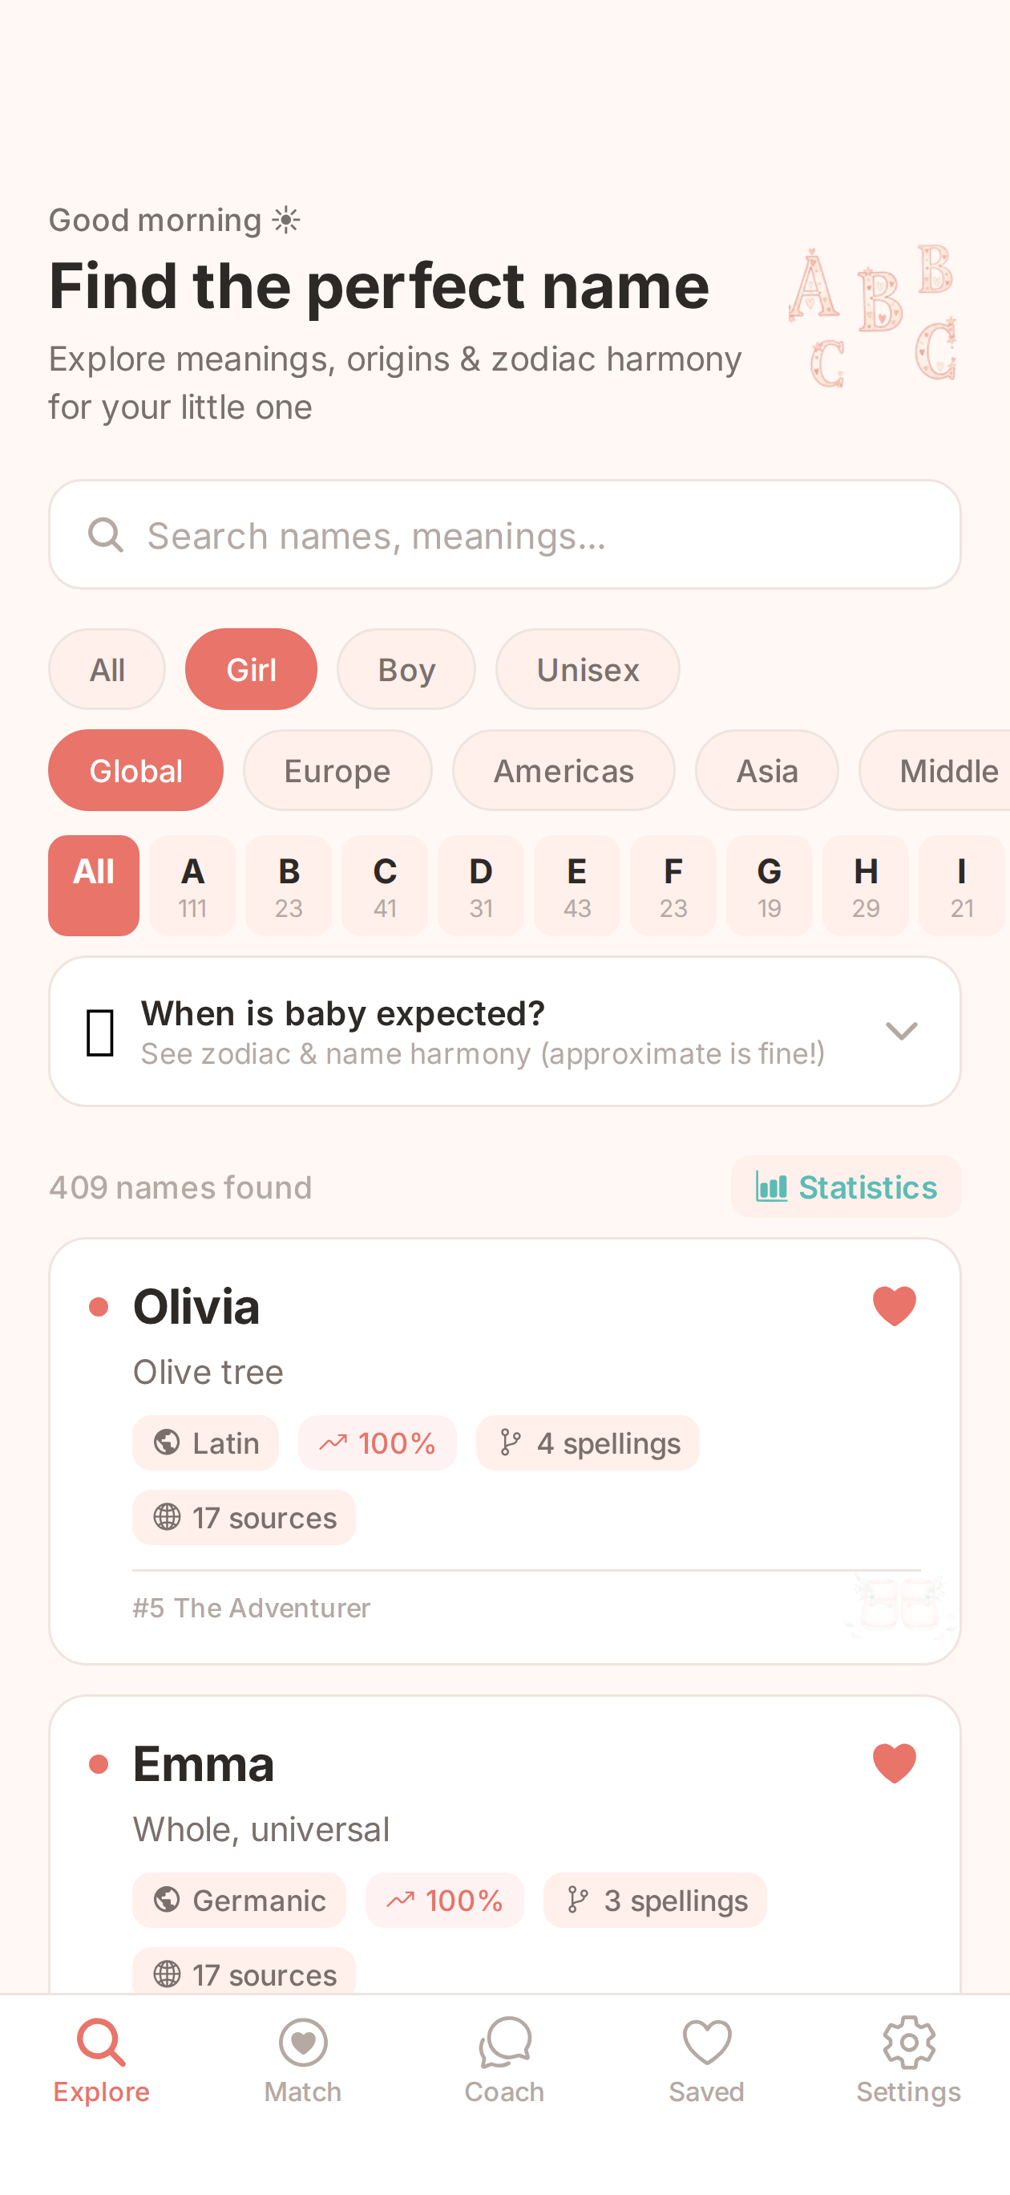The height and width of the screenshot is (2195, 1010).
Task: Select the Unisex gender filter
Action: click(587, 669)
